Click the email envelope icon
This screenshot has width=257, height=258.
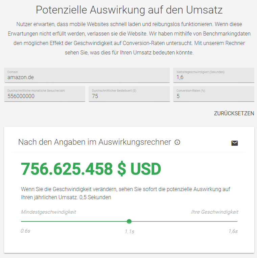pyautogui.click(x=234, y=143)
